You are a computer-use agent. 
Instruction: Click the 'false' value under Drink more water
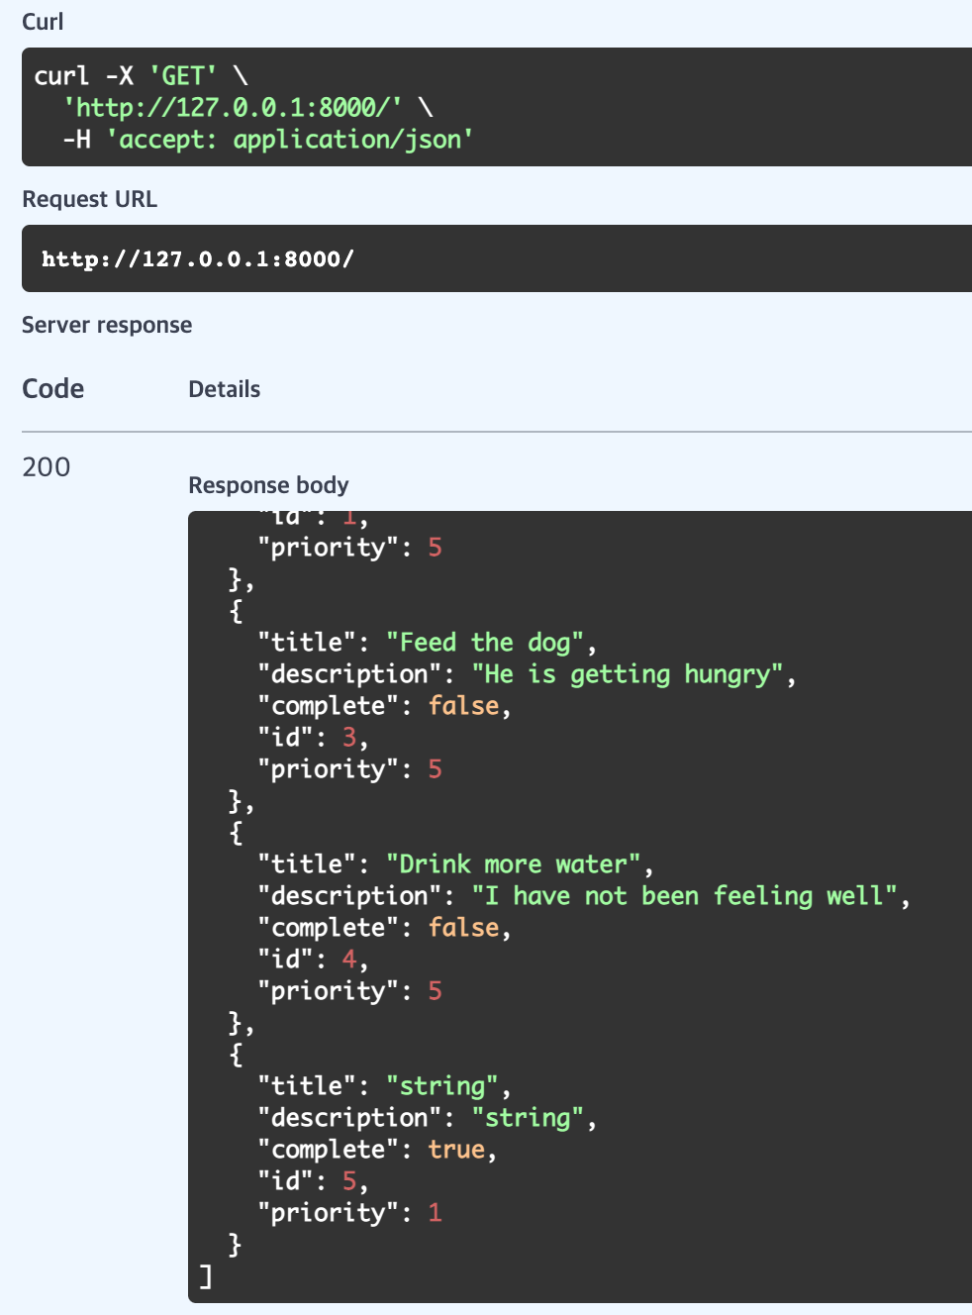463,928
